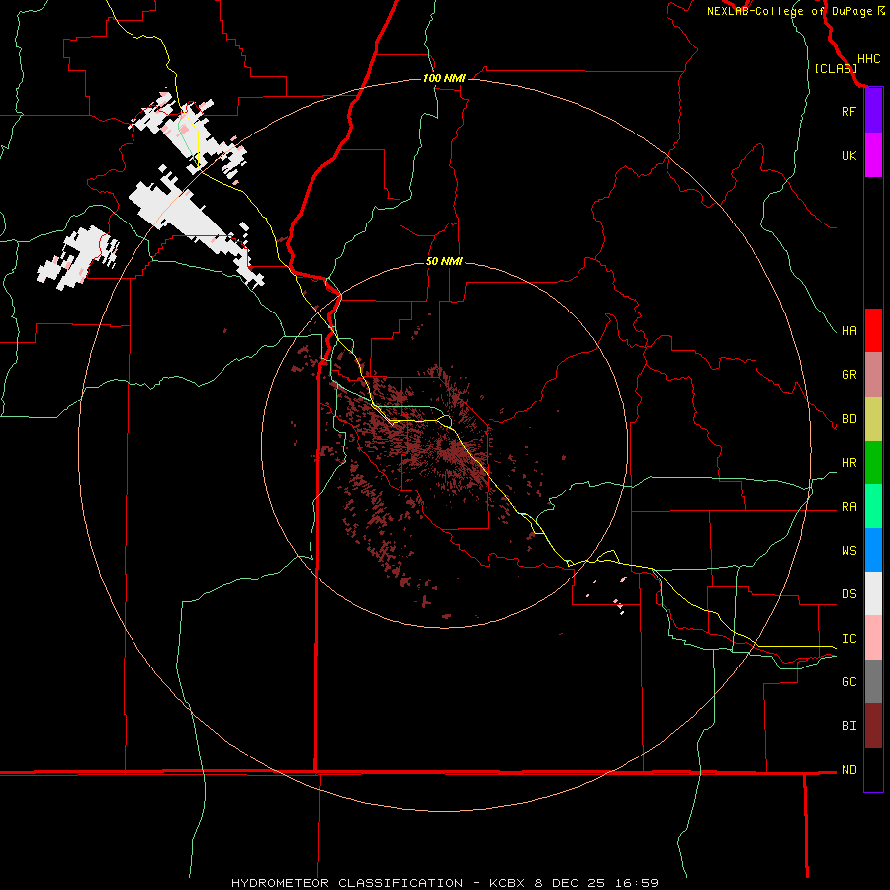Click the BI dark red legend swatch
This screenshot has width=890, height=890.
point(873,726)
